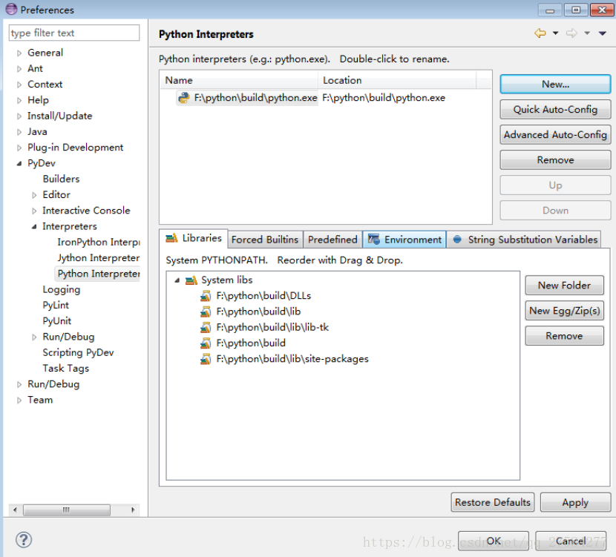This screenshot has height=557, width=616.
Task: Click the forward navigation arrow icon
Action: click(571, 33)
